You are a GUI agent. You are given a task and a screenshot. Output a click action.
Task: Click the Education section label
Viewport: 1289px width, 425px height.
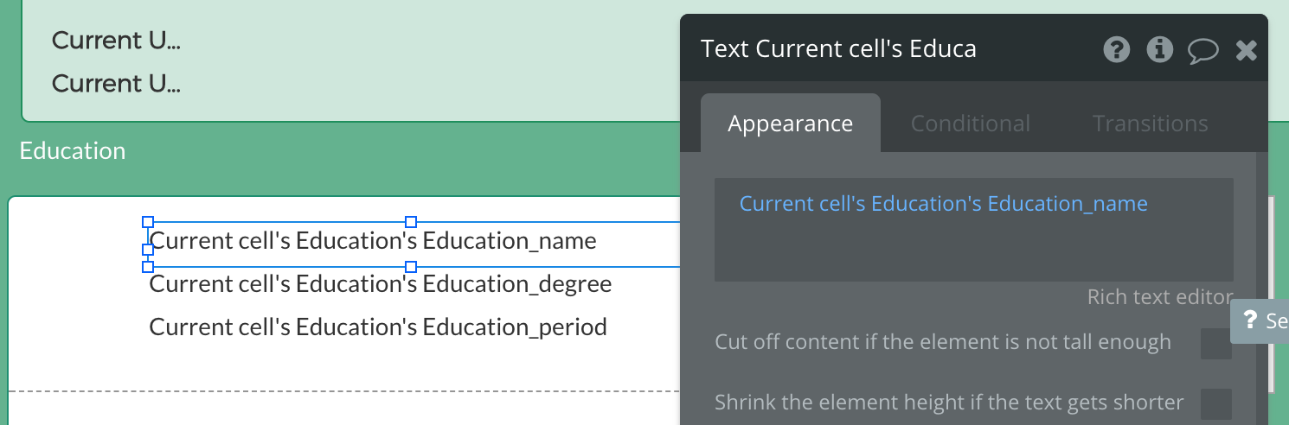pyautogui.click(x=73, y=151)
